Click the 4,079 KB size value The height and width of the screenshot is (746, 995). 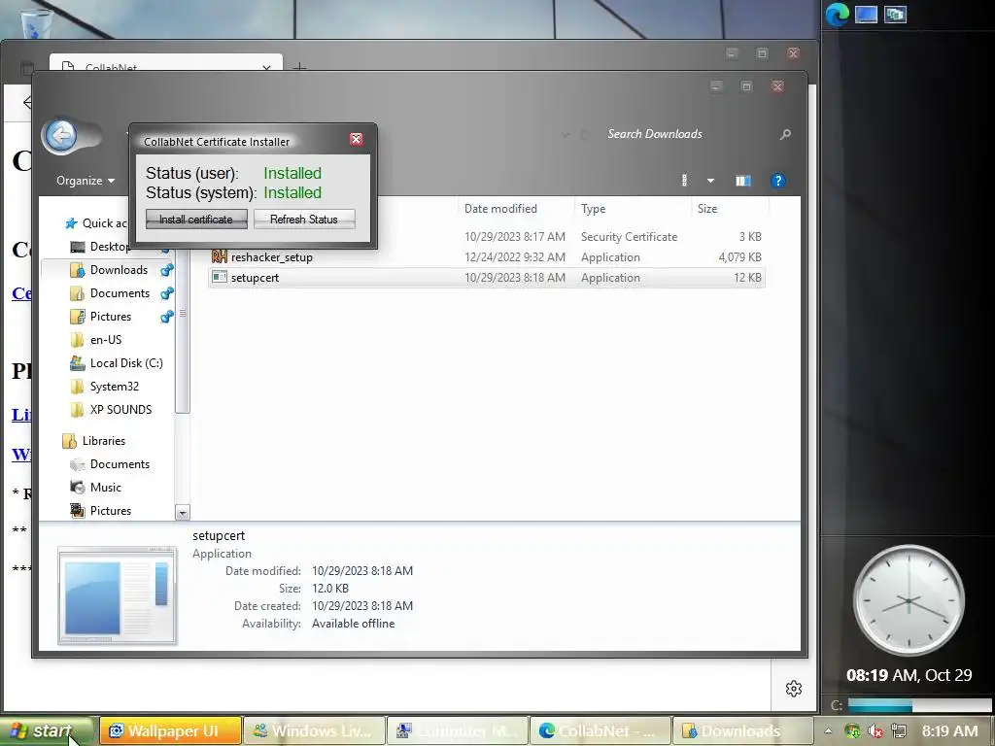tap(739, 256)
